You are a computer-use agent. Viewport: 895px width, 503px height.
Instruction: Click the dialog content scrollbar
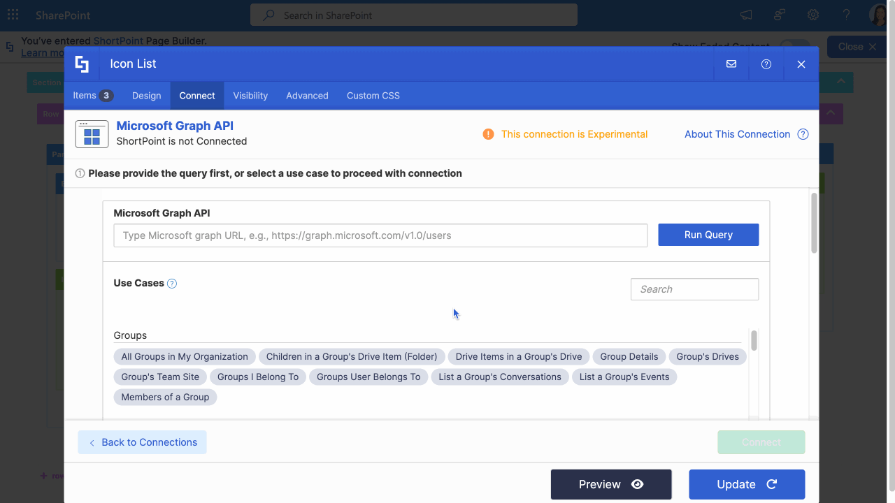coord(814,223)
